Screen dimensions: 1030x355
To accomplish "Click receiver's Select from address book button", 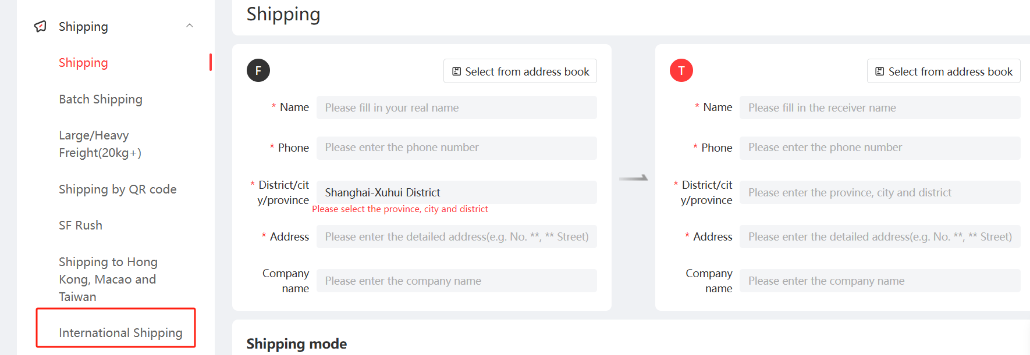I will coord(943,71).
